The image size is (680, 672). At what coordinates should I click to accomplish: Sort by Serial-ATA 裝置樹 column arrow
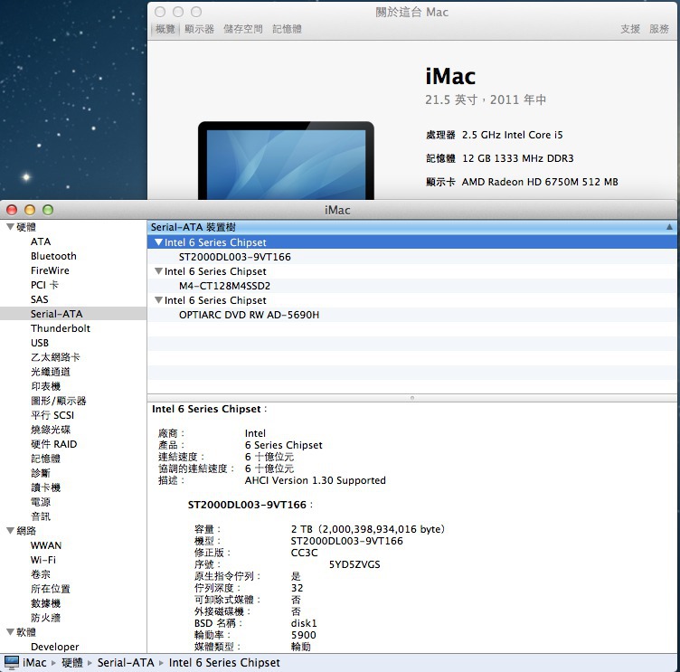669,227
